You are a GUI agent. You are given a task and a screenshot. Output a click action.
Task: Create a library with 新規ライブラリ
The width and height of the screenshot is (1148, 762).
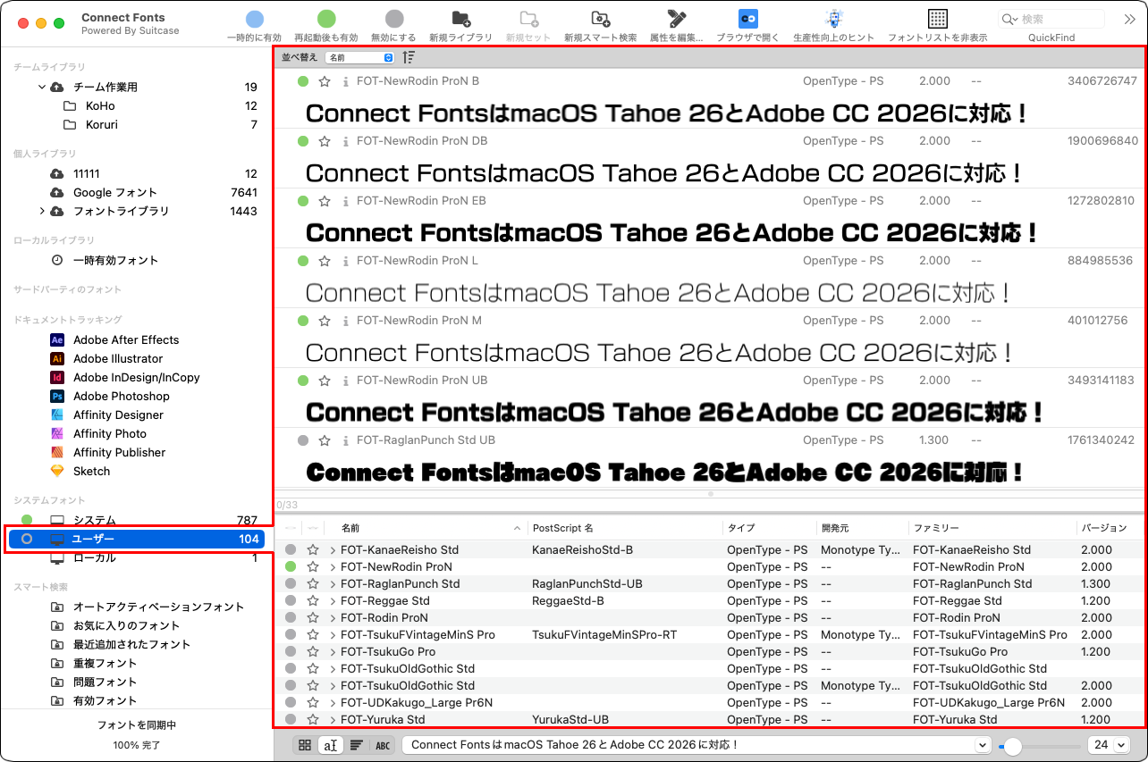(460, 19)
